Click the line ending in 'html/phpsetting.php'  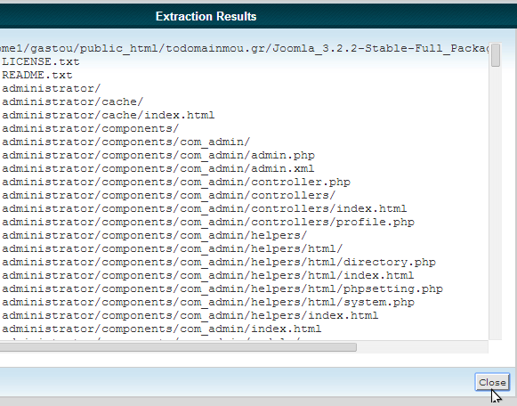pos(222,288)
